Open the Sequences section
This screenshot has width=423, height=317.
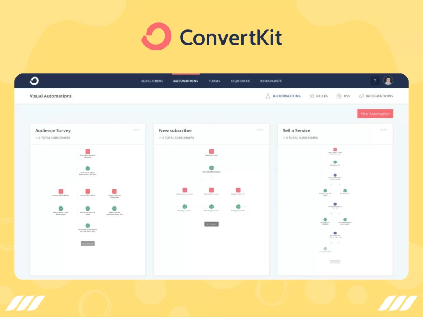point(240,81)
